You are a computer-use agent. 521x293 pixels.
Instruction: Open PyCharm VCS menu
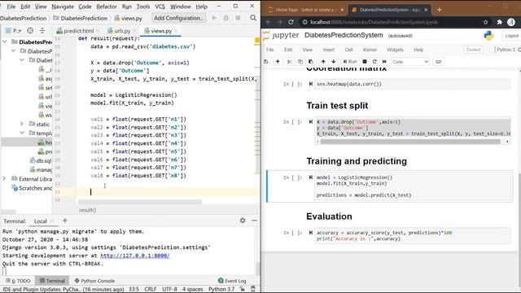coord(160,7)
